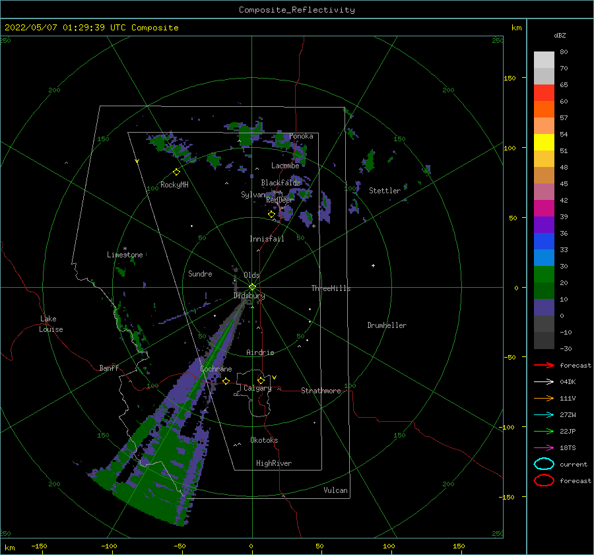Select the Didsbury town label
Image resolution: width=594 pixels, height=555 pixels.
(x=249, y=296)
